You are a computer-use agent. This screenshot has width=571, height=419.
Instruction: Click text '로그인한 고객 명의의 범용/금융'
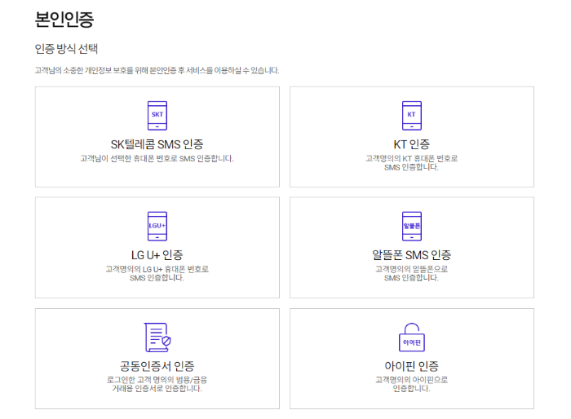click(157, 380)
